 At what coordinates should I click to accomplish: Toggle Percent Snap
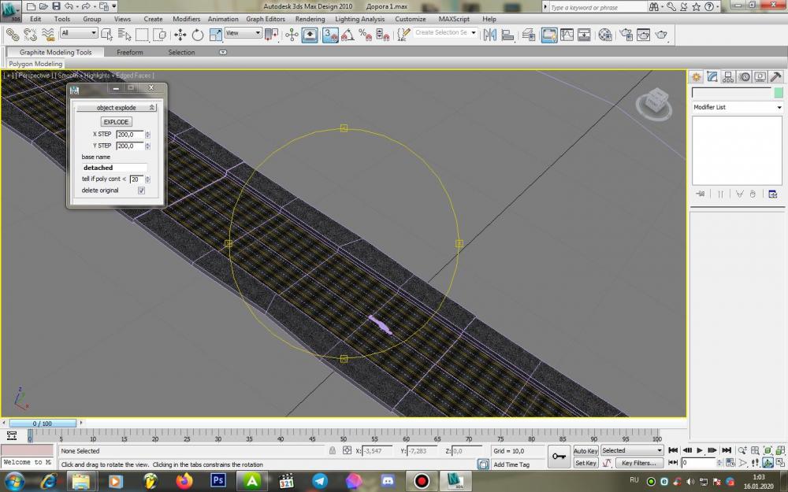(x=366, y=35)
